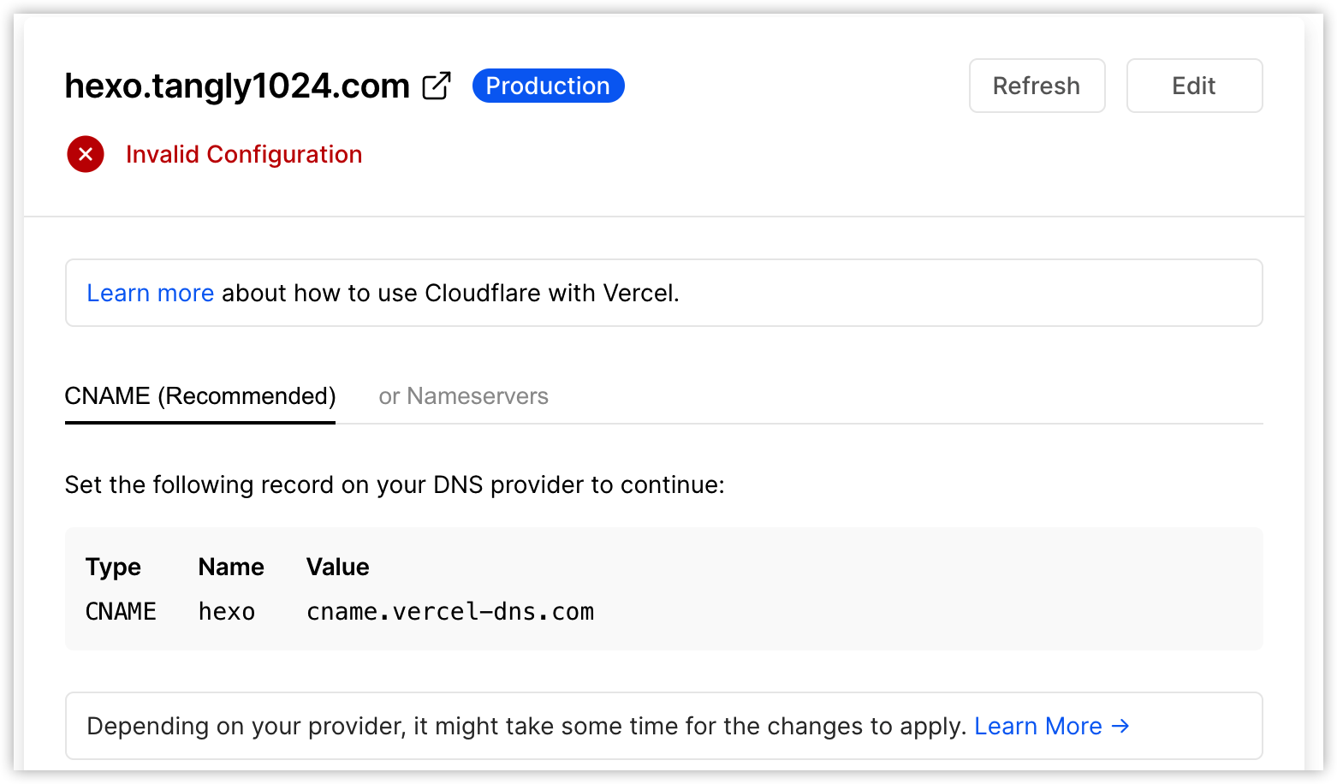
Task: Switch to the or Nameservers tab
Action: [463, 396]
